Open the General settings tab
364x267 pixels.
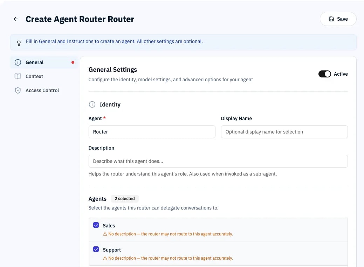tap(44, 62)
